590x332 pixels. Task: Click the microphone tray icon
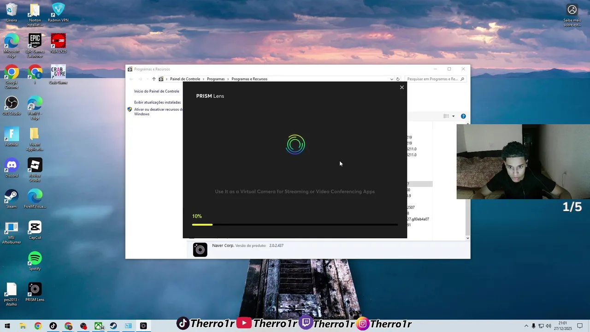tap(533, 326)
